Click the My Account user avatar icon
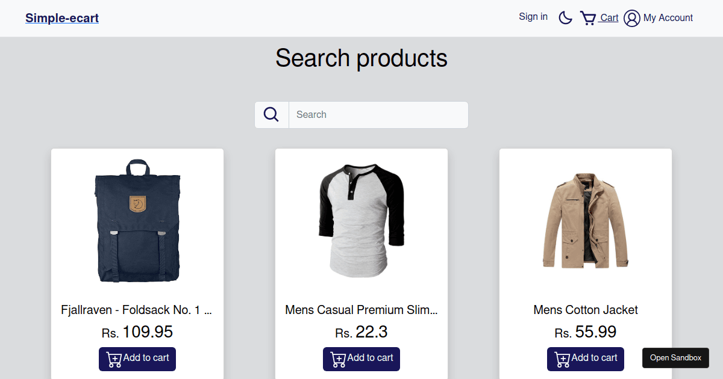The width and height of the screenshot is (723, 379). pos(631,18)
